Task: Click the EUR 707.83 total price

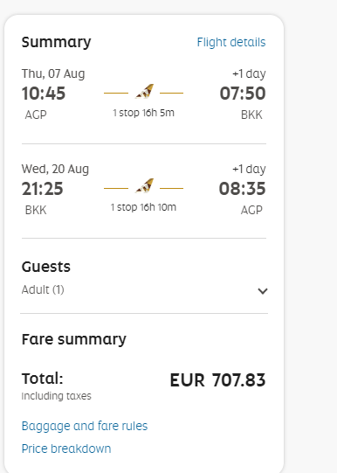Action: [x=217, y=380]
